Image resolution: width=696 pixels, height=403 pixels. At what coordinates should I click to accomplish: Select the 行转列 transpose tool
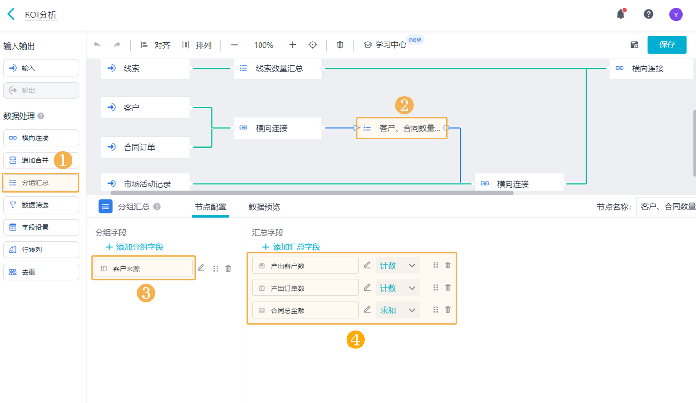coord(41,250)
